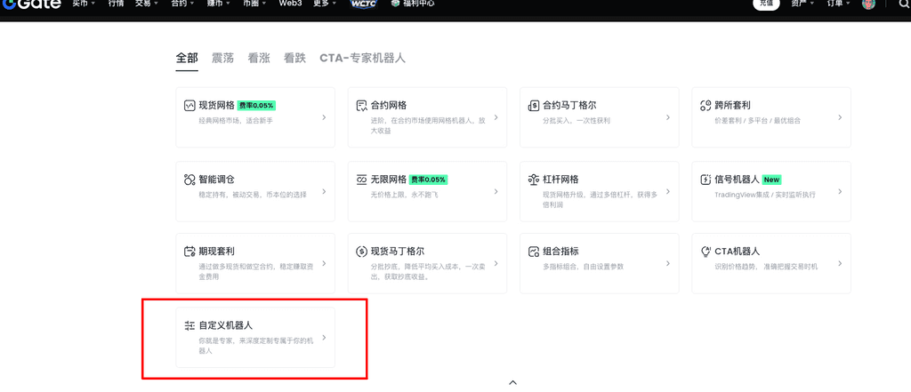This screenshot has height=392, width=911.
Task: Click the 杠杆网格 scale icon
Action: pyautogui.click(x=534, y=179)
